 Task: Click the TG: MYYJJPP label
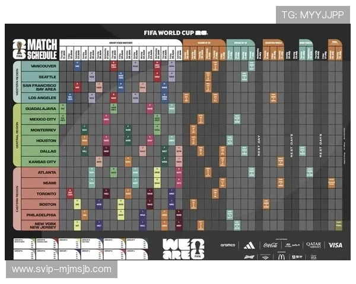point(313,14)
